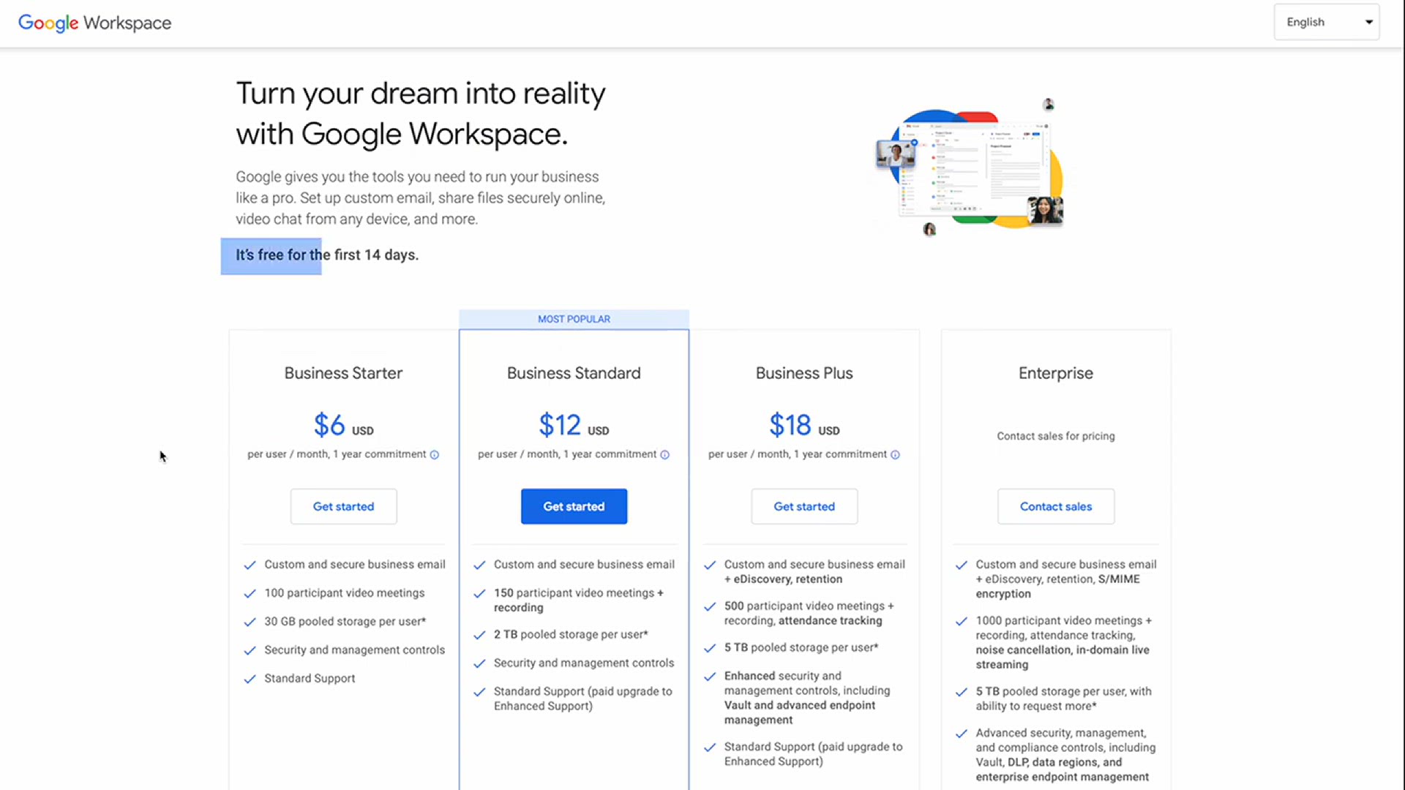Click Contact sales for Enterprise
Viewport: 1405px width, 790px height.
point(1056,506)
